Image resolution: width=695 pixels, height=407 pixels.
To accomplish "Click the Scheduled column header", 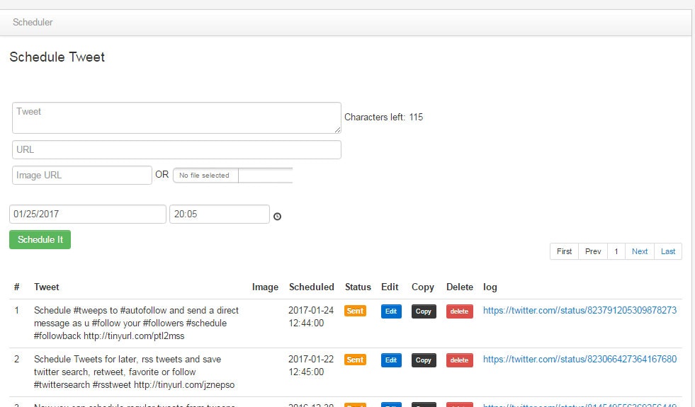I will tap(312, 287).
